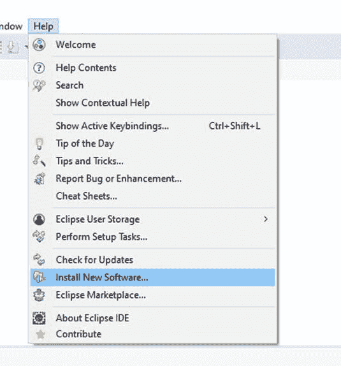The height and width of the screenshot is (366, 341).
Task: Click the Install New Software icon
Action: [x=39, y=277]
